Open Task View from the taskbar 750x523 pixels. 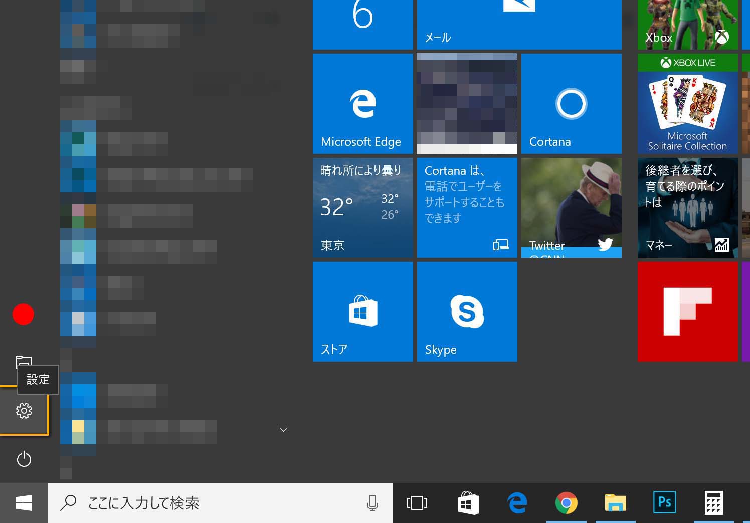pos(417,503)
